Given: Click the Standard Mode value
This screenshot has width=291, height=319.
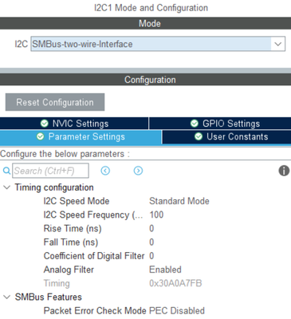Looking at the screenshot, I should (179, 201).
